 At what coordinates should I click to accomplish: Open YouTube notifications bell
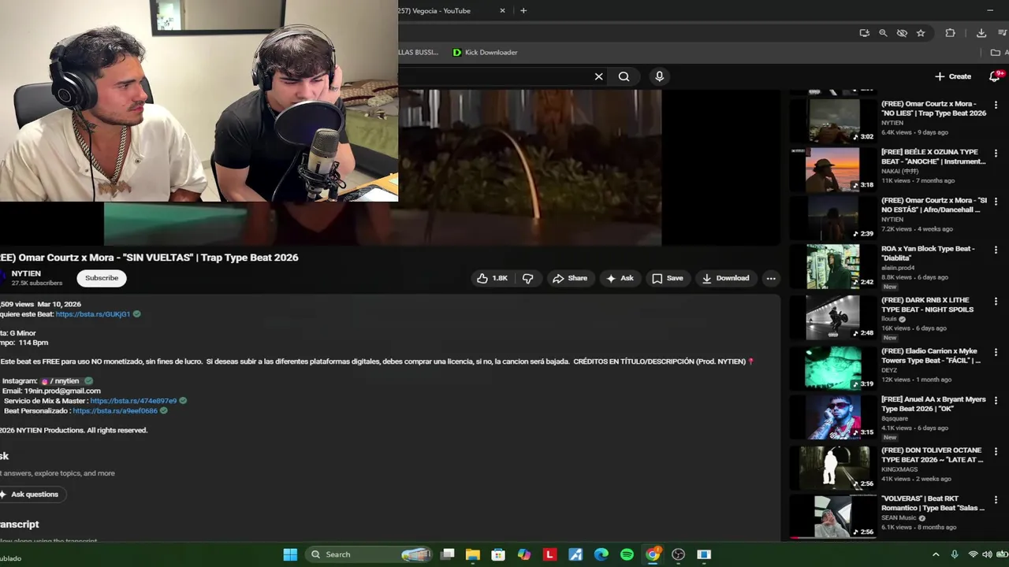(994, 76)
